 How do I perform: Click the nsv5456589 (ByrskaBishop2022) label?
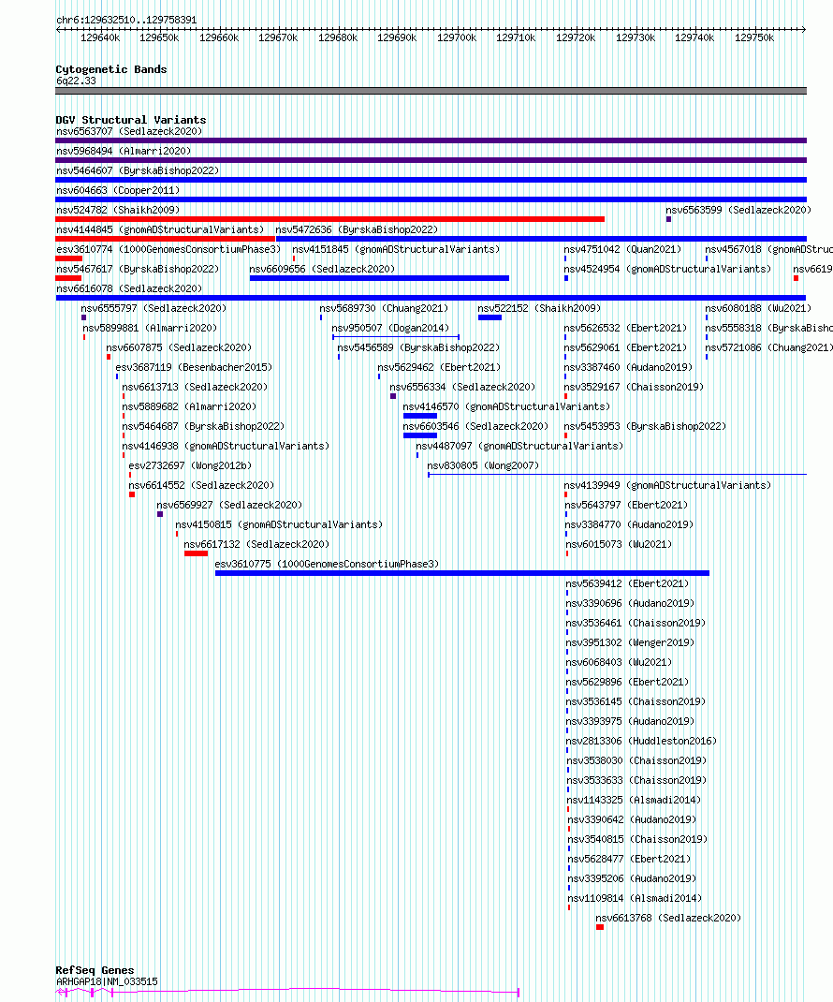click(x=418, y=347)
